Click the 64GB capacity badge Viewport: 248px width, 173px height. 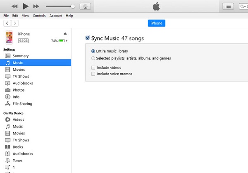click(x=23, y=41)
